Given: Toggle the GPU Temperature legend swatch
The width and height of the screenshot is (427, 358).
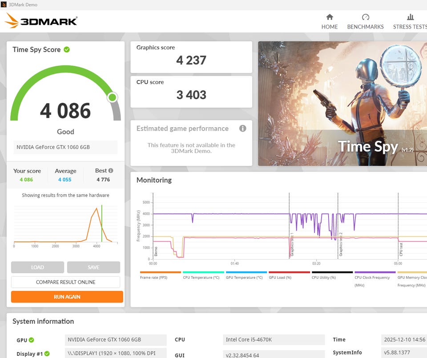Looking at the screenshot, I should (246, 272).
